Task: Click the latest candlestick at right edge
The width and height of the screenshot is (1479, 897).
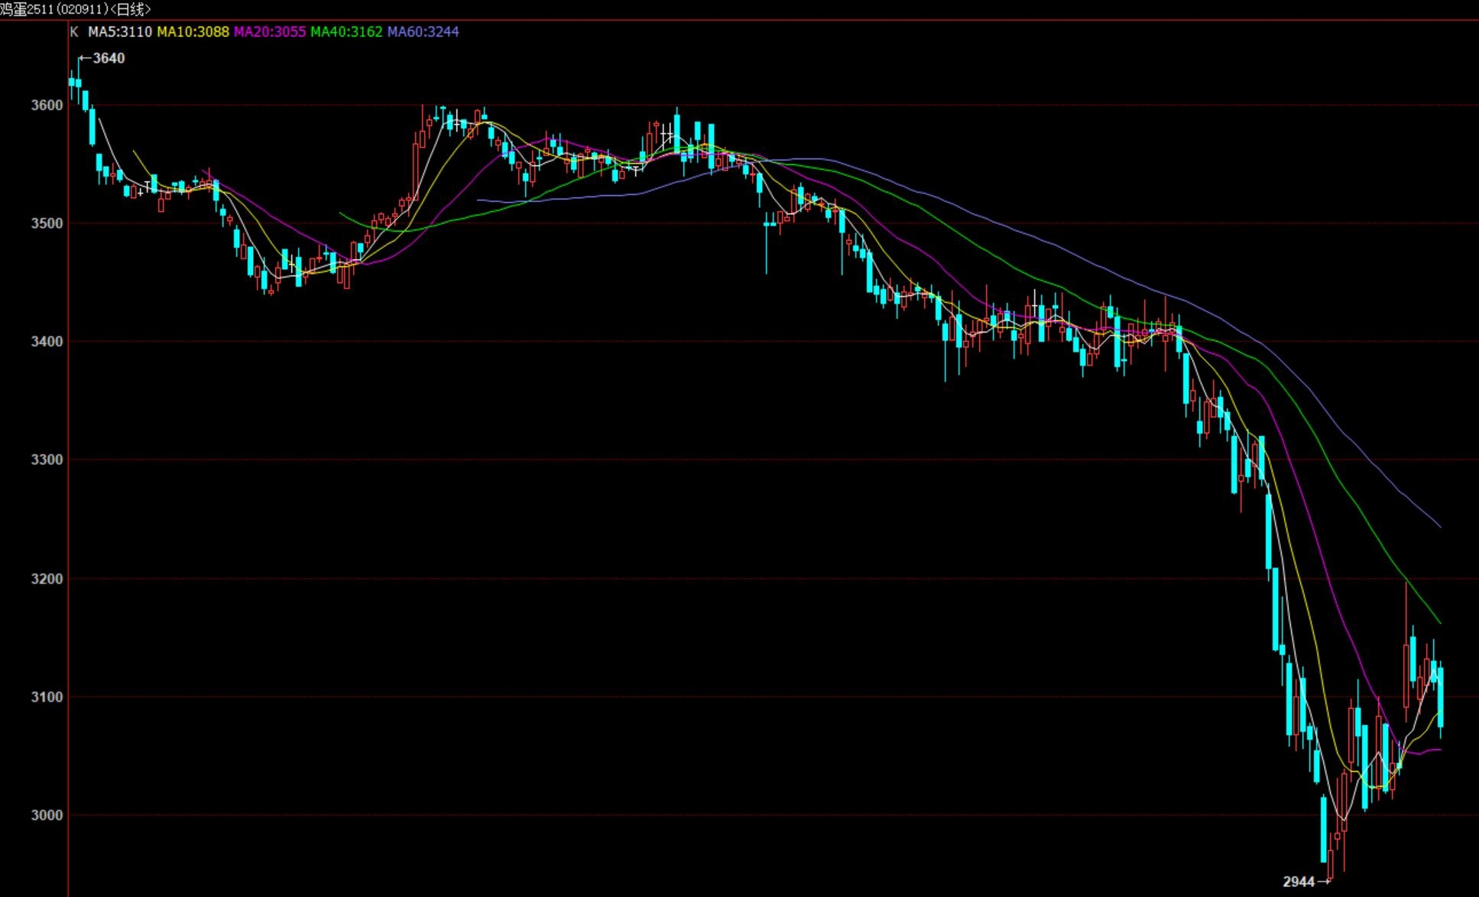Action: coord(1441,697)
